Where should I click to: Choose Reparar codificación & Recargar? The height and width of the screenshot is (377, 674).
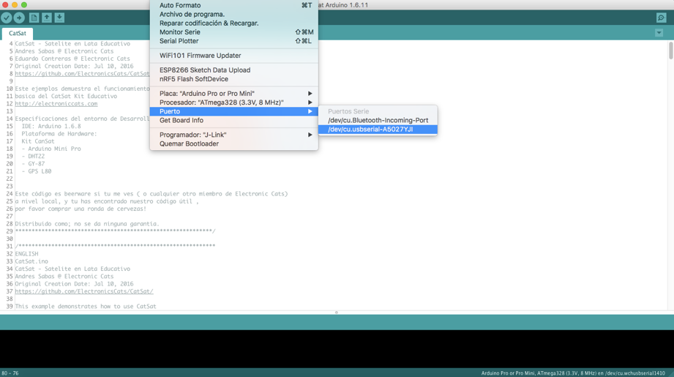(x=234, y=23)
